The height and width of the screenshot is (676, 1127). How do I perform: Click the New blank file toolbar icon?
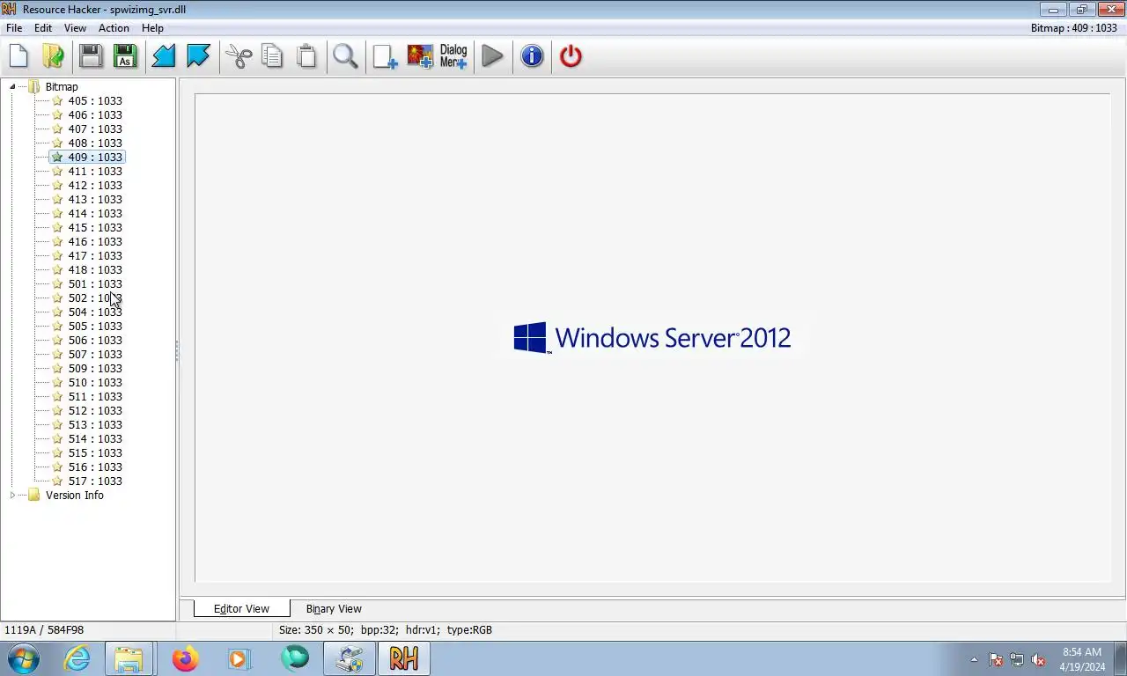(x=18, y=56)
